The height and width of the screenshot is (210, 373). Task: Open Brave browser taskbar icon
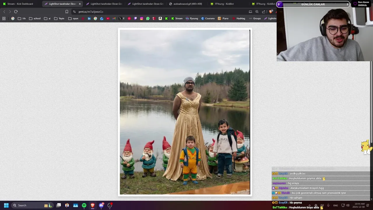pos(93,205)
